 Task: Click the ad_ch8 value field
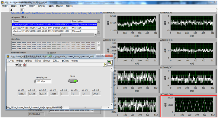tap(97, 94)
